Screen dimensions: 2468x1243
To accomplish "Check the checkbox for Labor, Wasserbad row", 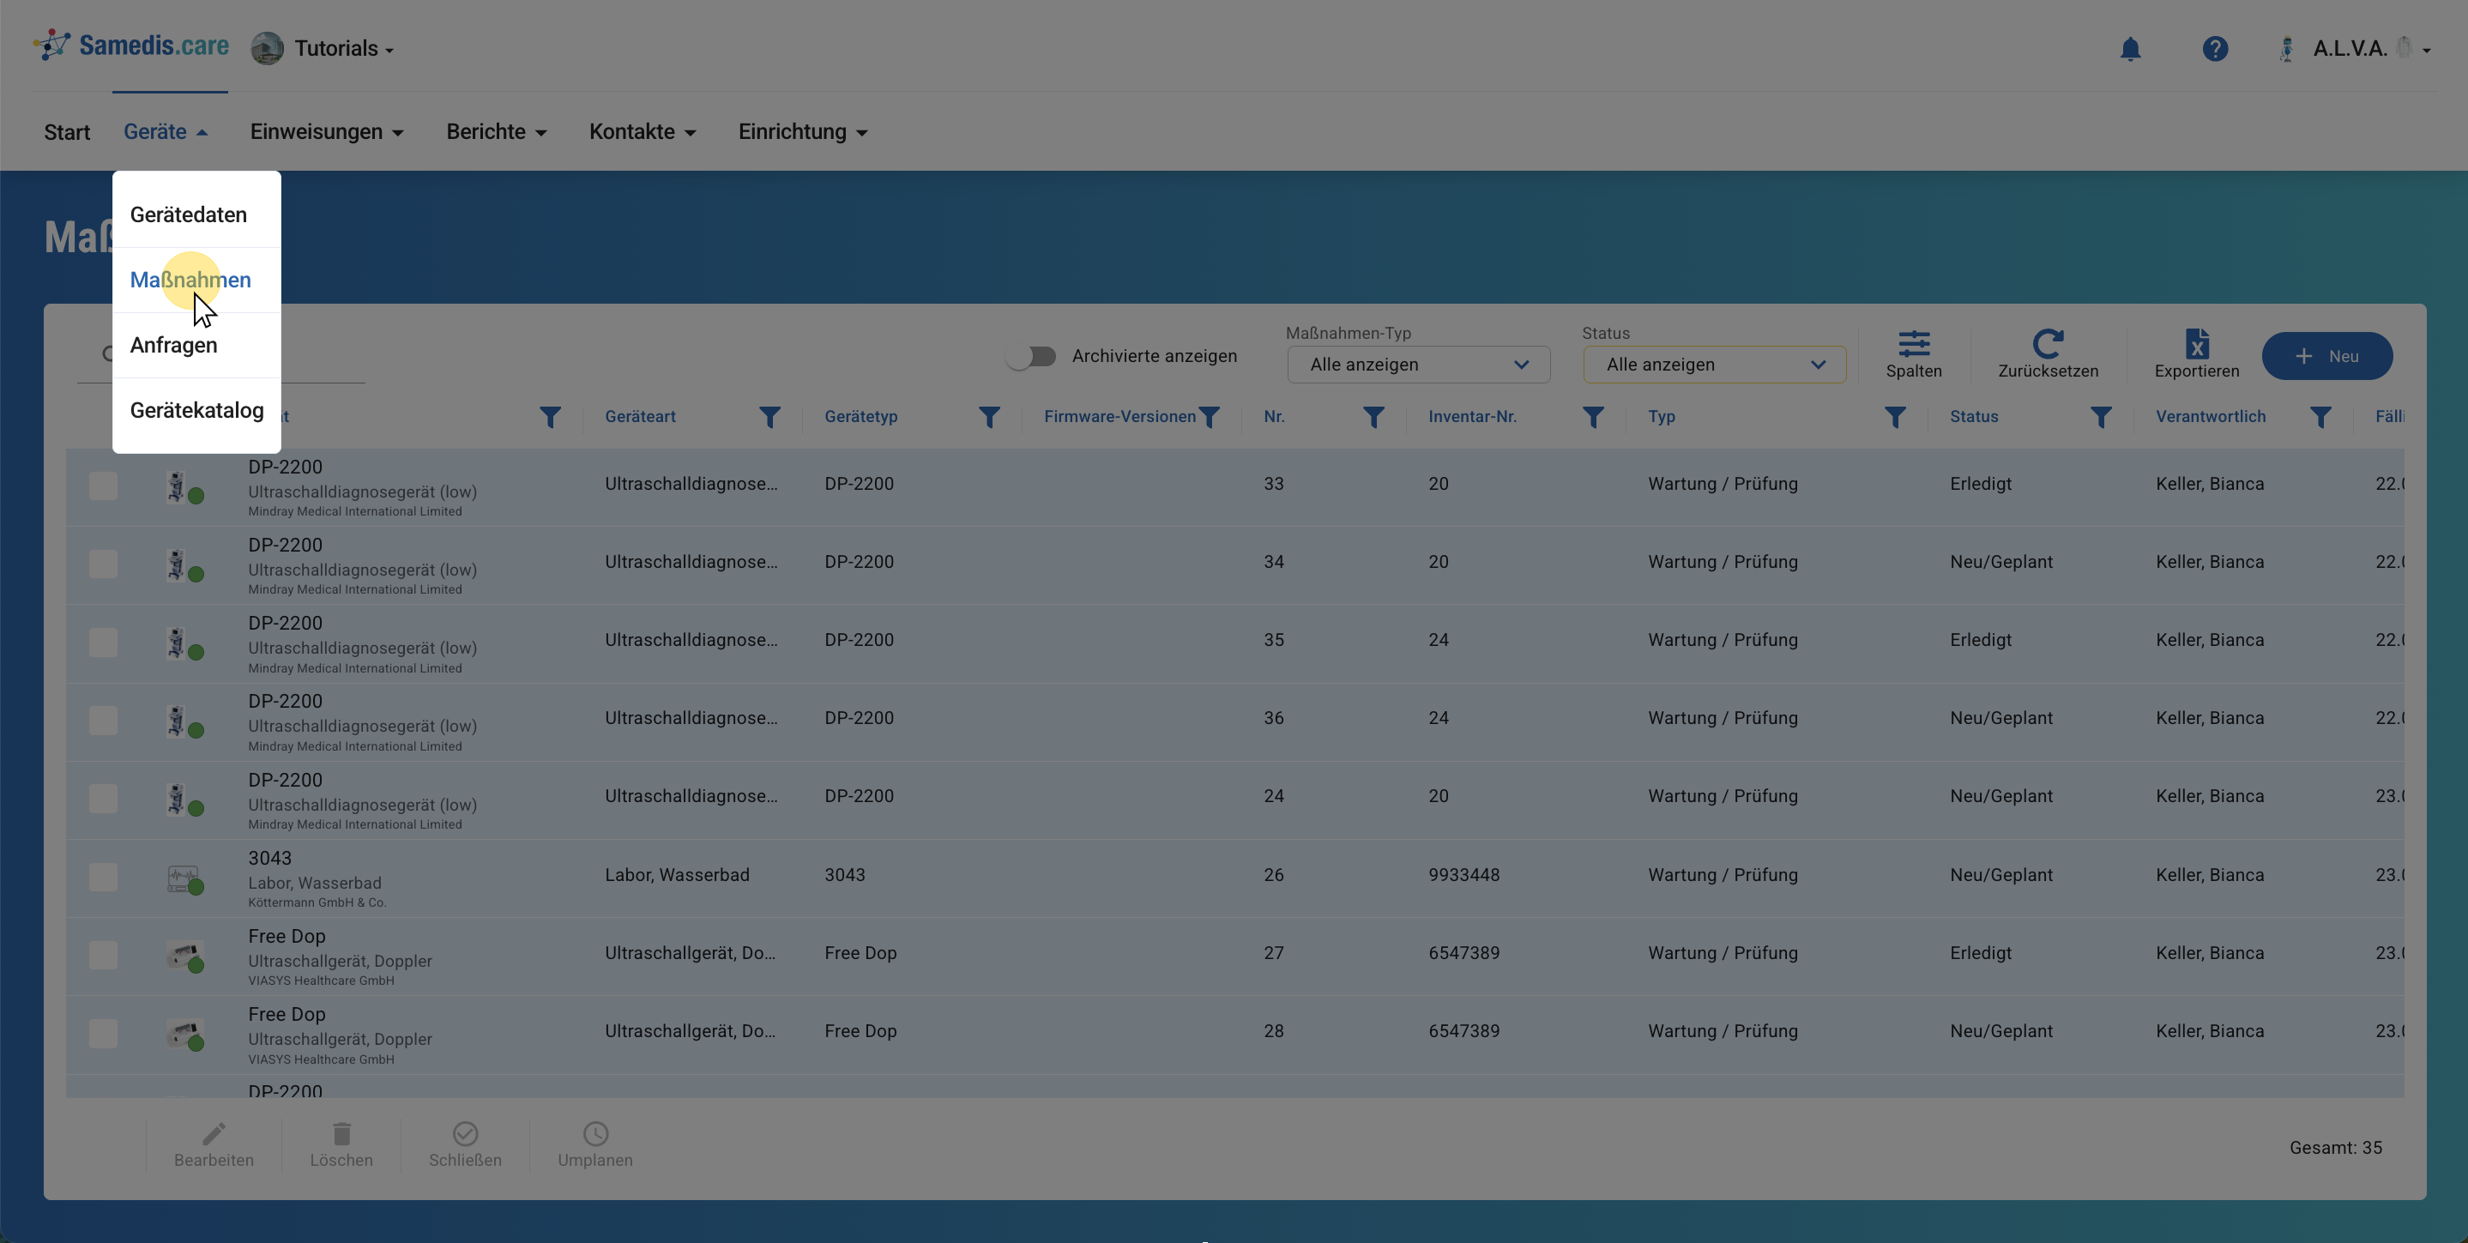I will (x=104, y=877).
